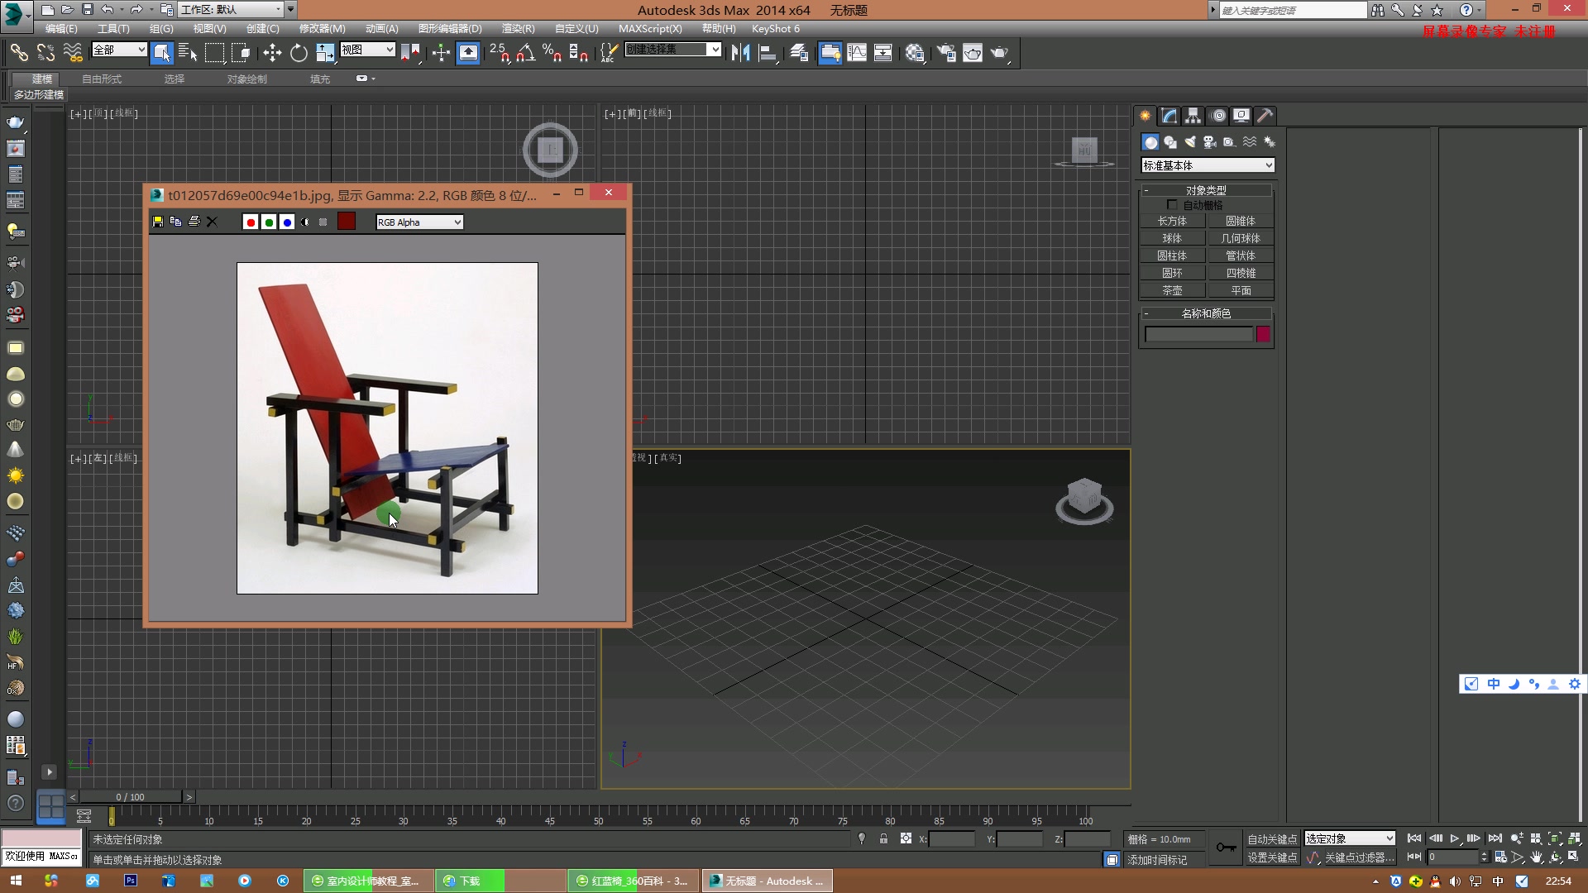Select the Shapes category icon

(x=1170, y=142)
